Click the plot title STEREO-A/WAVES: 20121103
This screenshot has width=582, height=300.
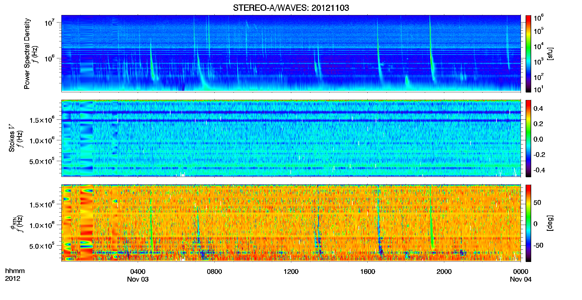(291, 8)
